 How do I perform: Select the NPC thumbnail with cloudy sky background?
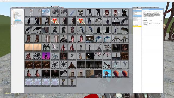coord(46,13)
